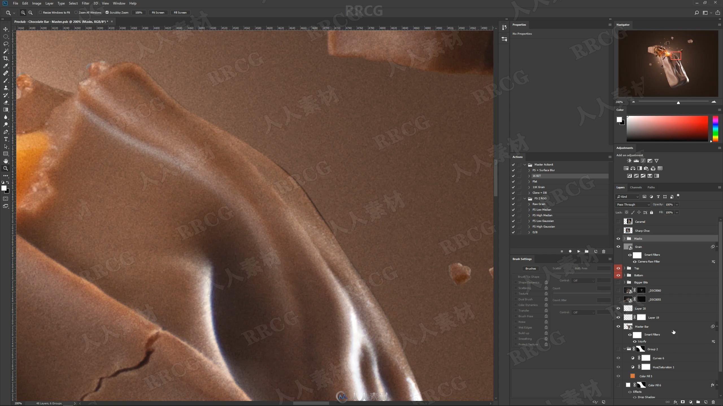Select the Elliptical Marquee tool
This screenshot has width=723, height=406.
(x=6, y=36)
